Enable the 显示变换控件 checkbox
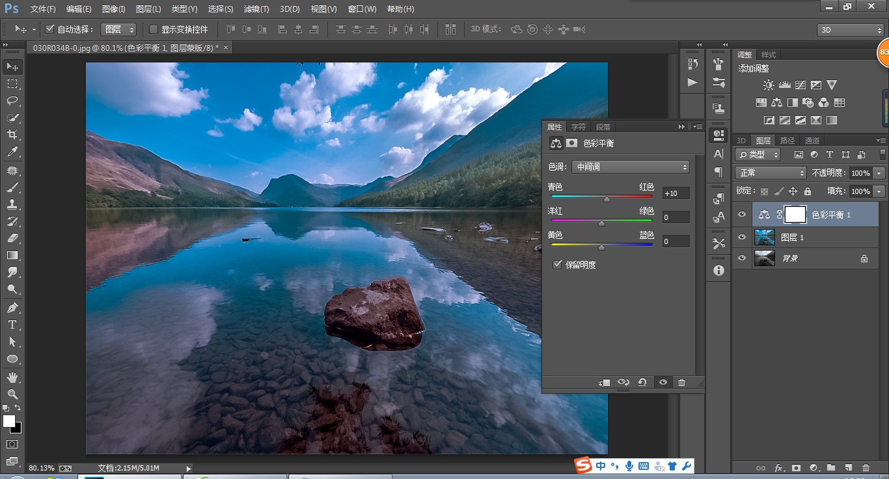Image resolution: width=889 pixels, height=479 pixels. coord(154,29)
